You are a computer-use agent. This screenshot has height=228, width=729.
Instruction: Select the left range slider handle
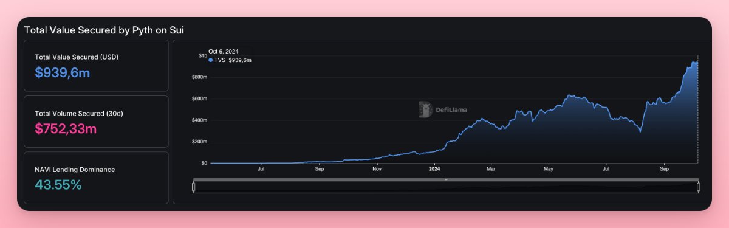click(x=194, y=187)
